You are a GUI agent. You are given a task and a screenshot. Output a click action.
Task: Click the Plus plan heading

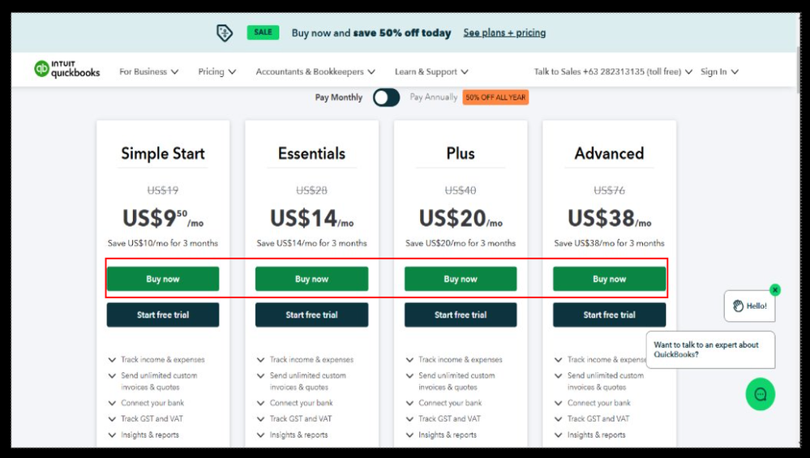tap(461, 153)
